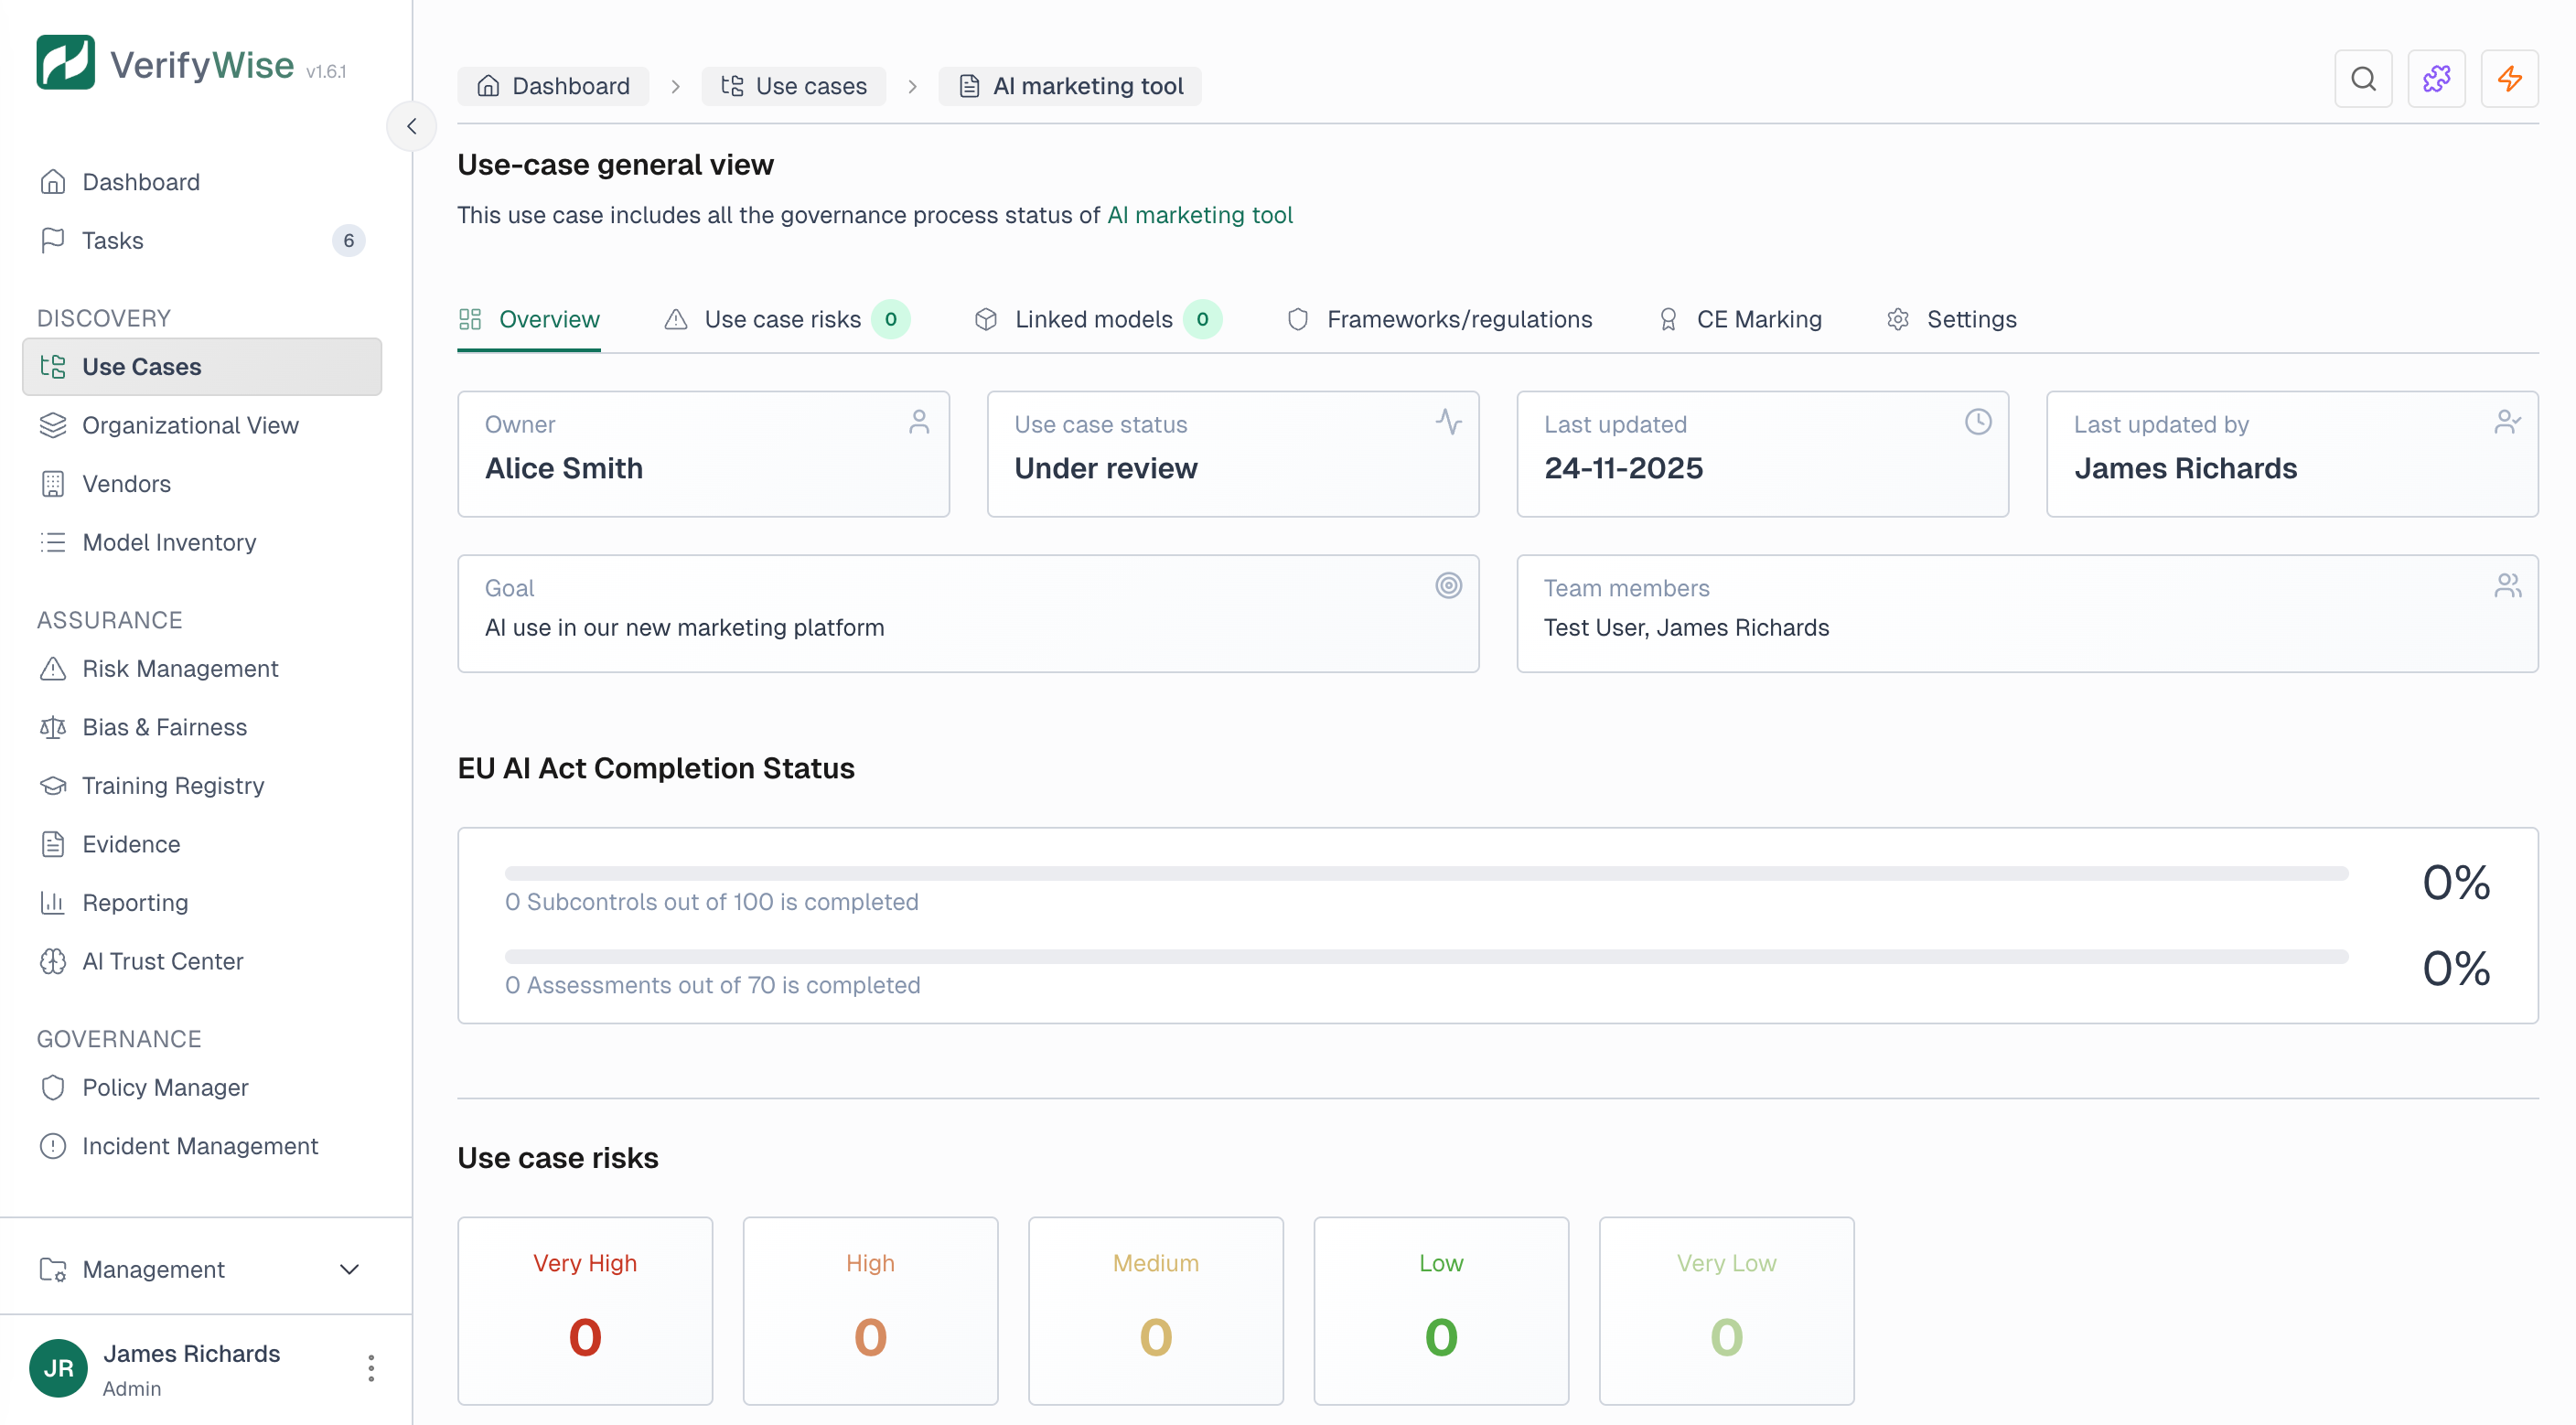Select Bias & Fairness under Assurance
This screenshot has width=2576, height=1425.
pyautogui.click(x=163, y=727)
